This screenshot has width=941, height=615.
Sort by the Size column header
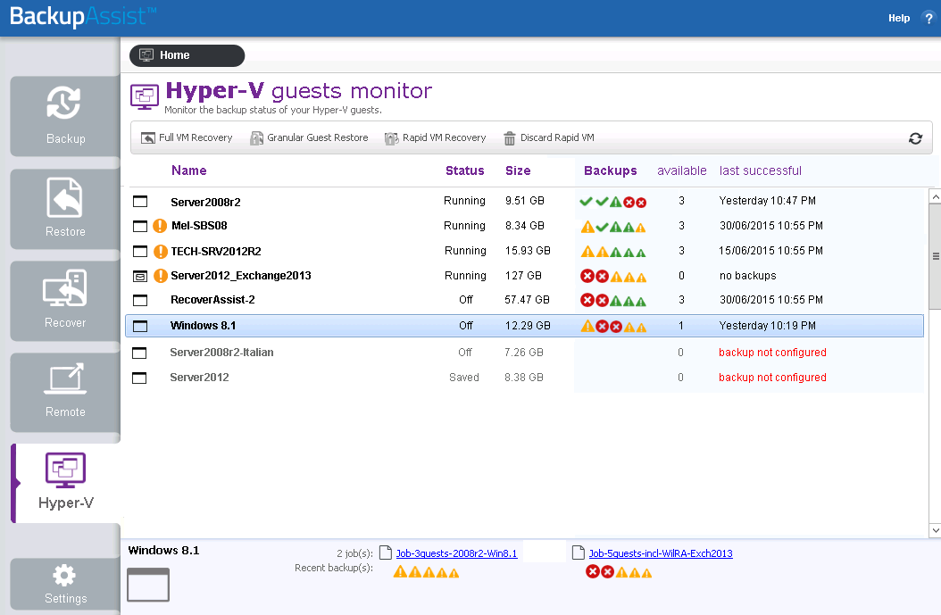click(518, 171)
